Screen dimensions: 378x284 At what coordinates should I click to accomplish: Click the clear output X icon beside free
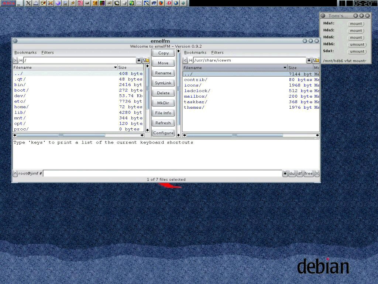click(x=317, y=173)
